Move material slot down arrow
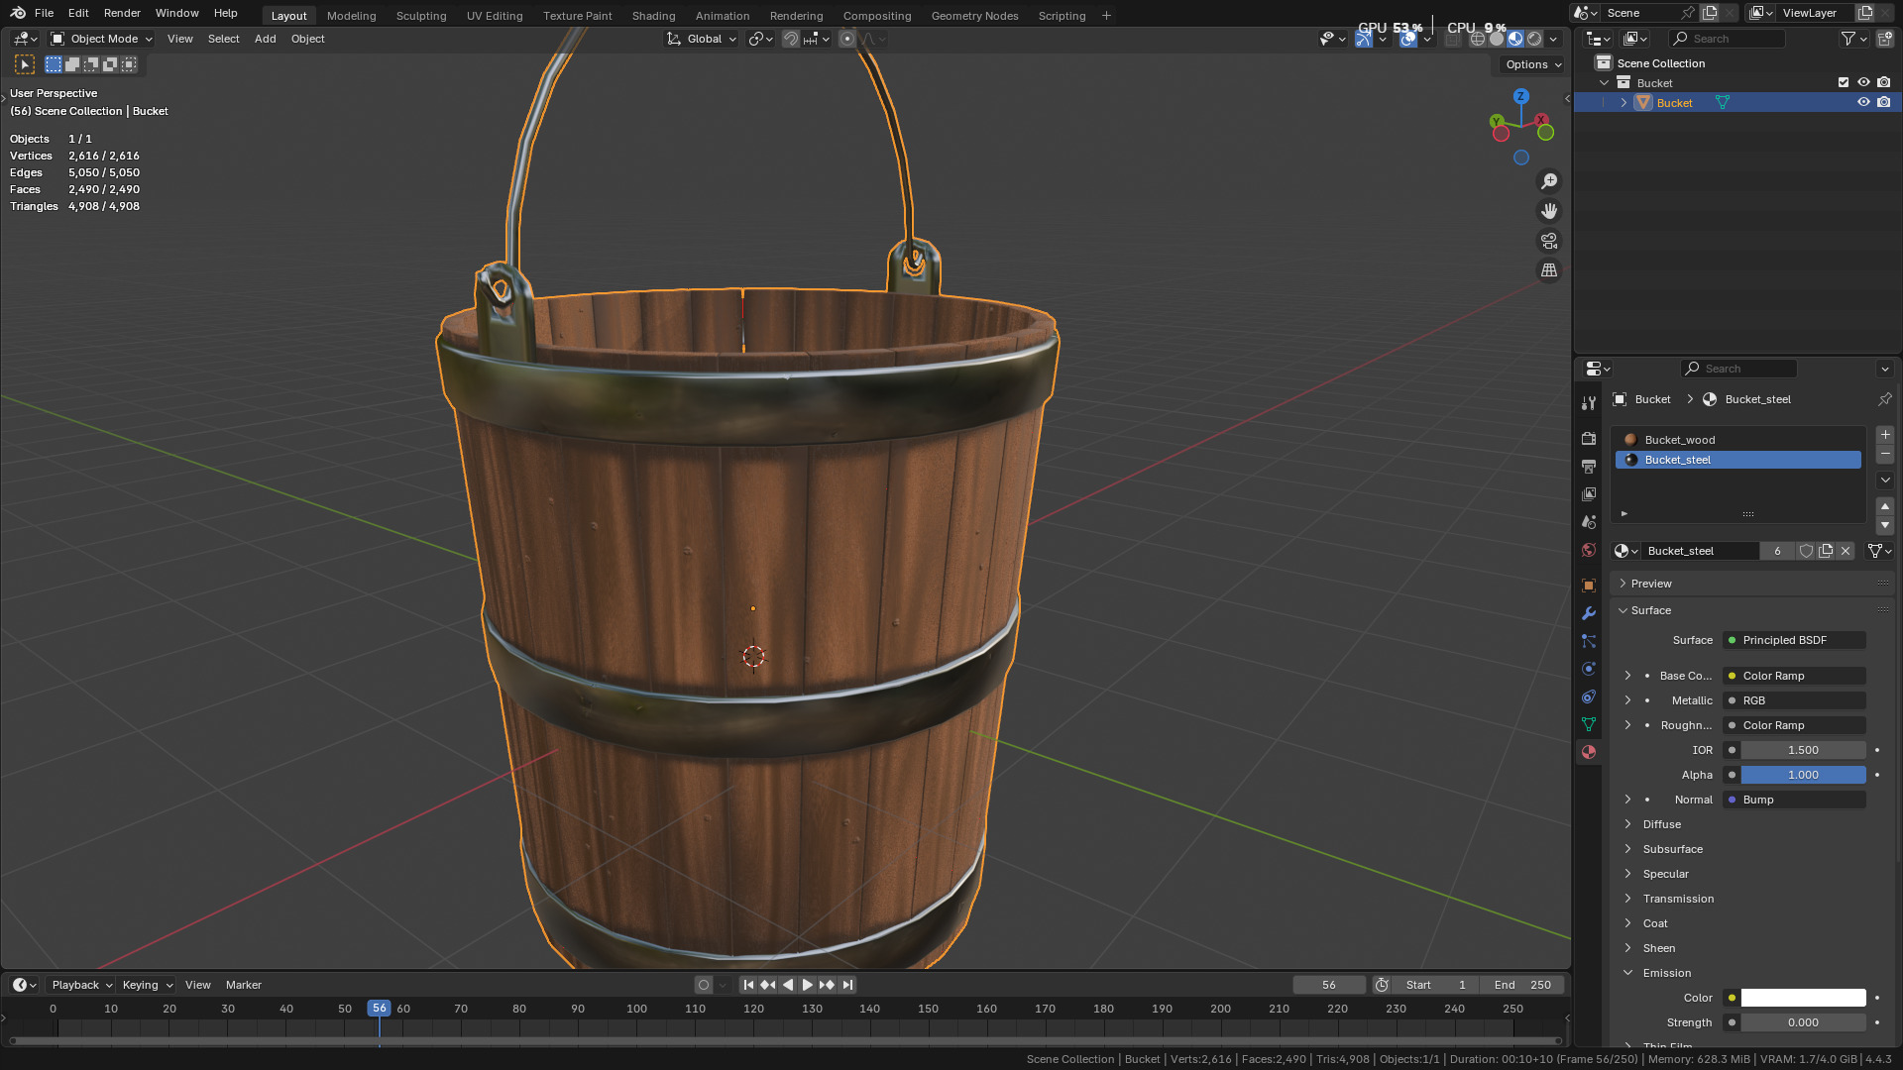This screenshot has height=1070, width=1903. pyautogui.click(x=1885, y=525)
